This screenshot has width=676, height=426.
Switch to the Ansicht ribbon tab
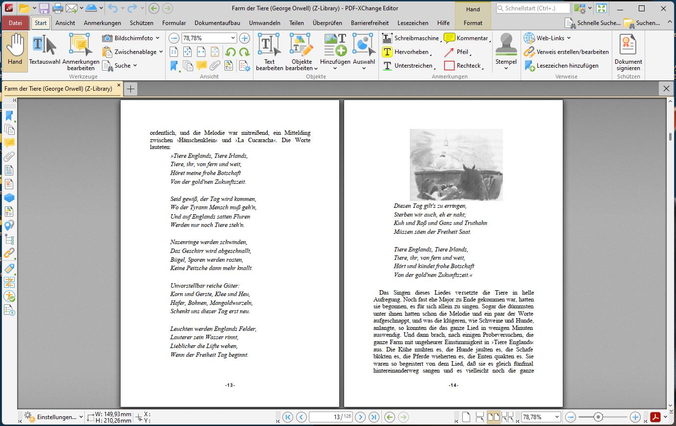[x=65, y=23]
